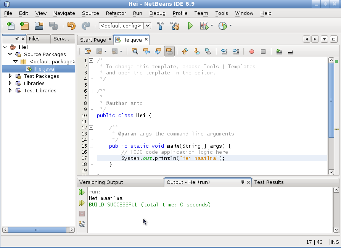Viewport: 341px width, 248px height.
Task: Click the Find Previous Occurrence icon
Action: pos(146,52)
